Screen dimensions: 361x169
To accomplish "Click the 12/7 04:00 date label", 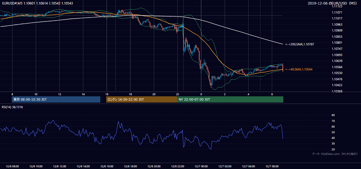I will (248, 166).
